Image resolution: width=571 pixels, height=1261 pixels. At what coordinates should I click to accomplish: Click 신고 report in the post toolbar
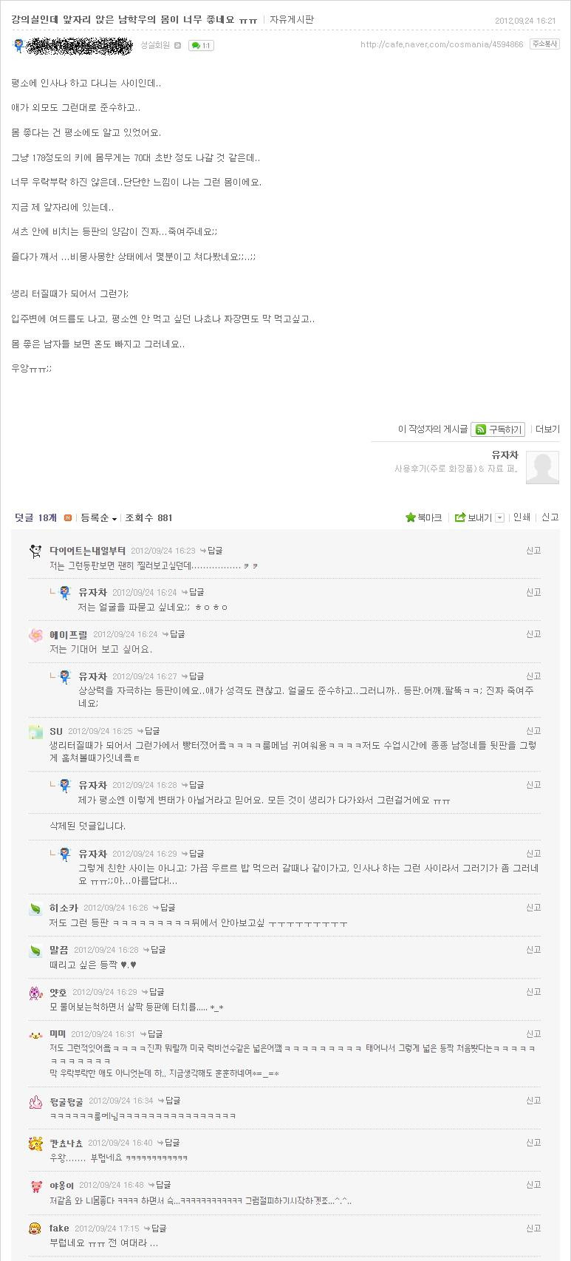[x=550, y=517]
